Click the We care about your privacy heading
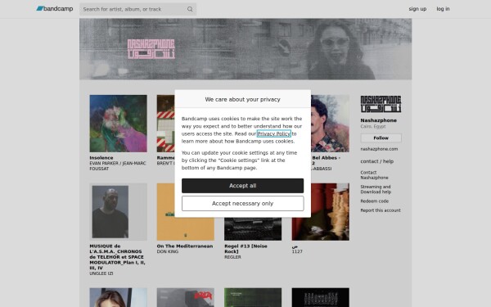 243,99
